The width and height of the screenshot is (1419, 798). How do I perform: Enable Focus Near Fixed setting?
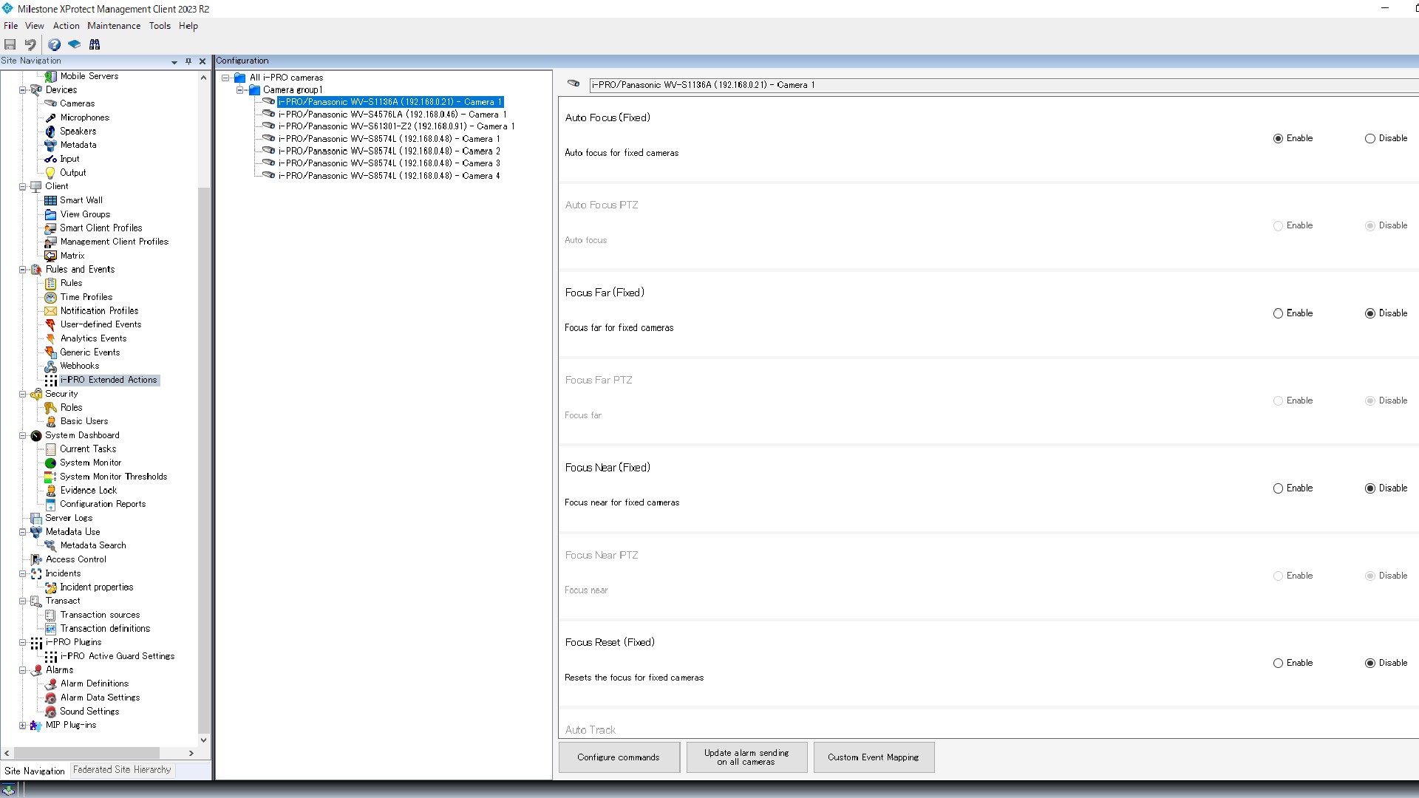[1278, 487]
